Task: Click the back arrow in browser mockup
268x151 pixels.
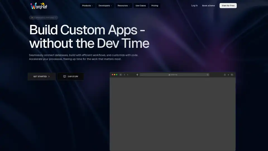Action: coord(124,75)
